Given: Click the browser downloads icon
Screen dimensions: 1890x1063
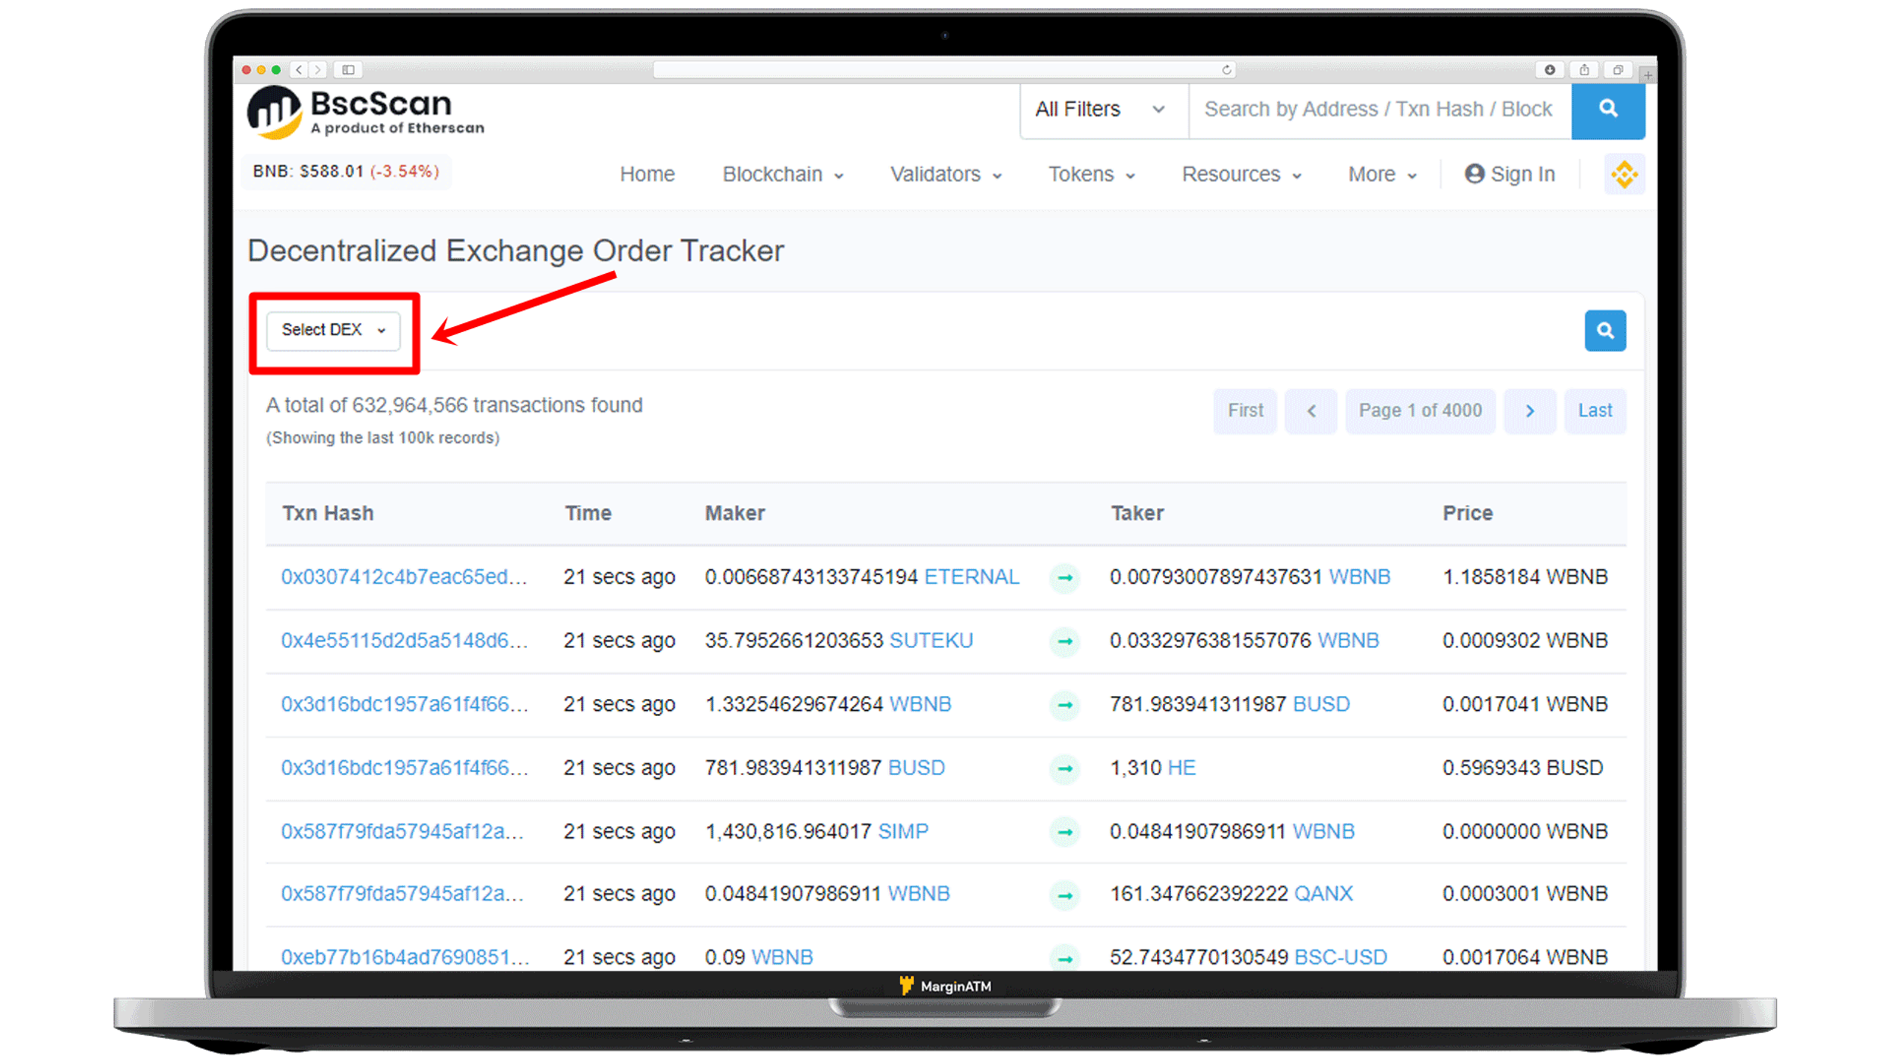Looking at the screenshot, I should coord(1549,69).
